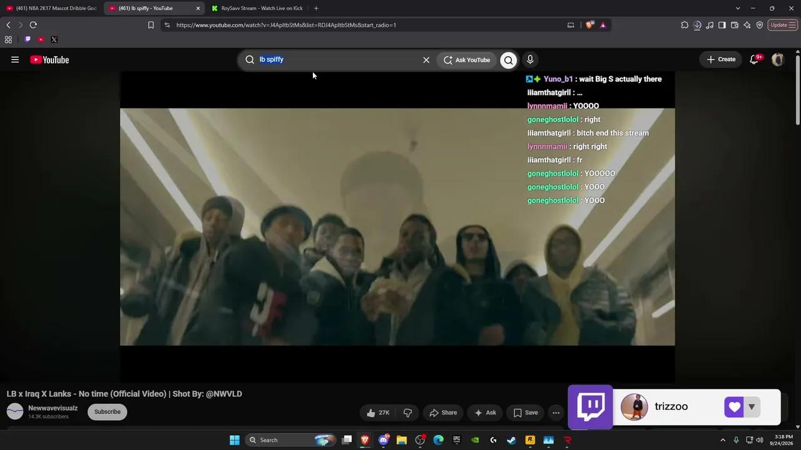This screenshot has height=450, width=801.
Task: Open File Explorer from the taskbar
Action: (x=402, y=440)
